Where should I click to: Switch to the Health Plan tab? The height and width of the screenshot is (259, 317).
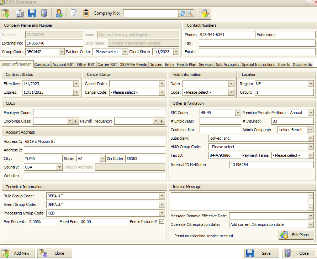187,64
